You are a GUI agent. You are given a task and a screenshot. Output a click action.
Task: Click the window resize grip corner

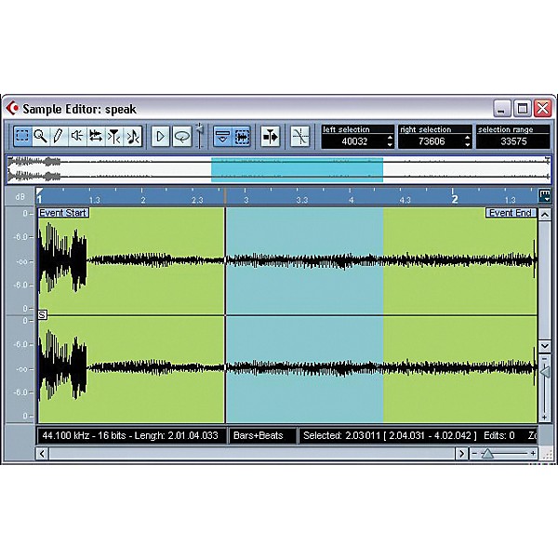tap(548, 454)
